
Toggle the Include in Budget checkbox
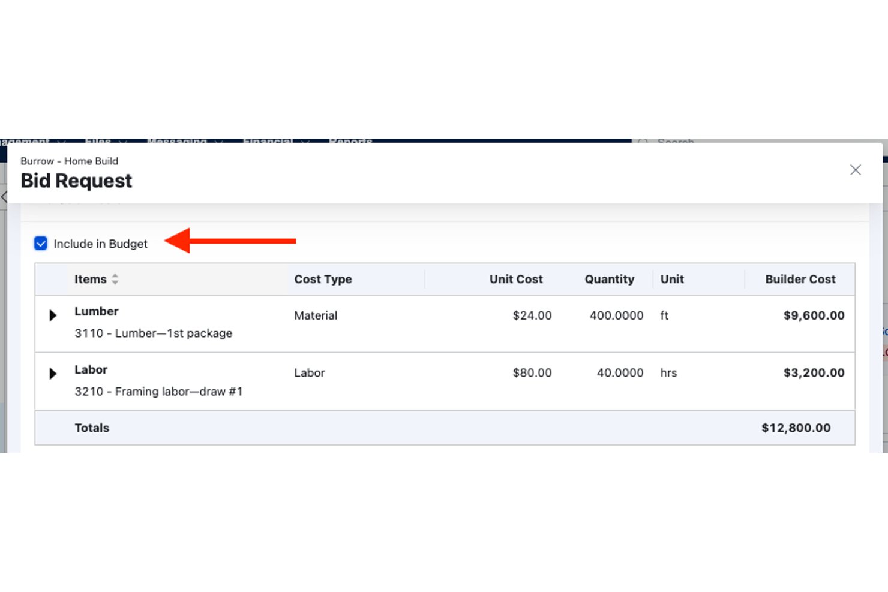(41, 243)
